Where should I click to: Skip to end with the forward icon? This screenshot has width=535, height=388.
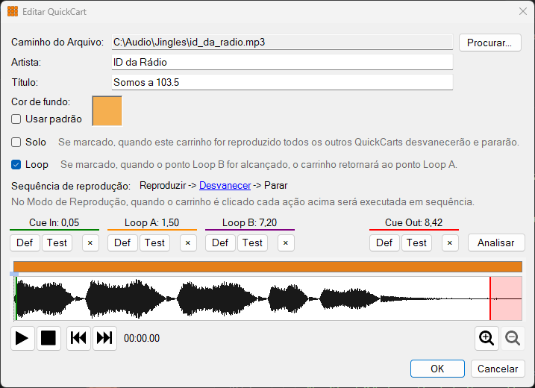[x=104, y=338]
